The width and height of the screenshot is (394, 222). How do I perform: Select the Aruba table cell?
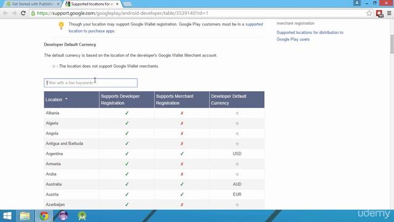coord(71,174)
